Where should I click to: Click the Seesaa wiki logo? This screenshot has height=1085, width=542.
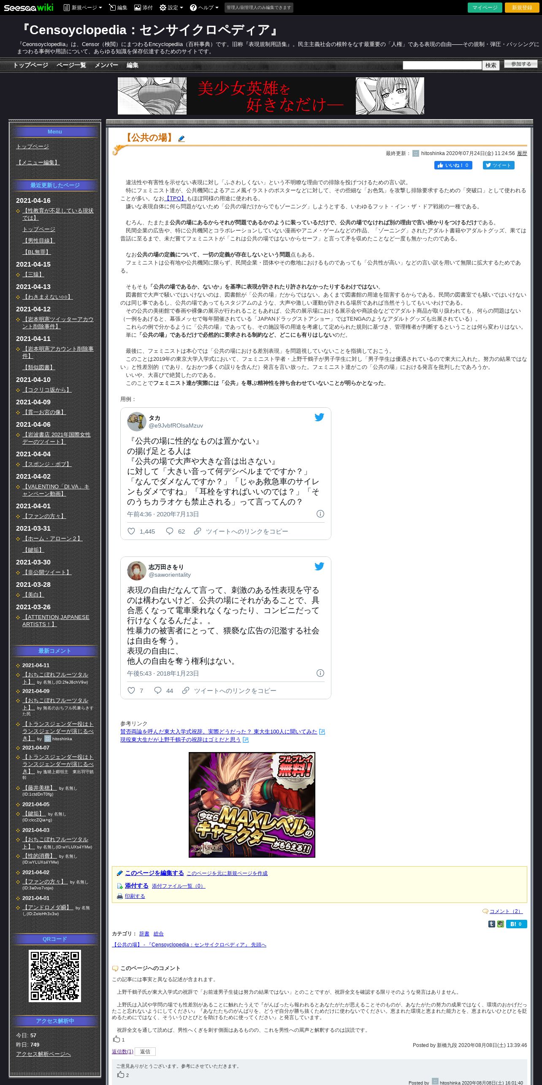(x=28, y=8)
